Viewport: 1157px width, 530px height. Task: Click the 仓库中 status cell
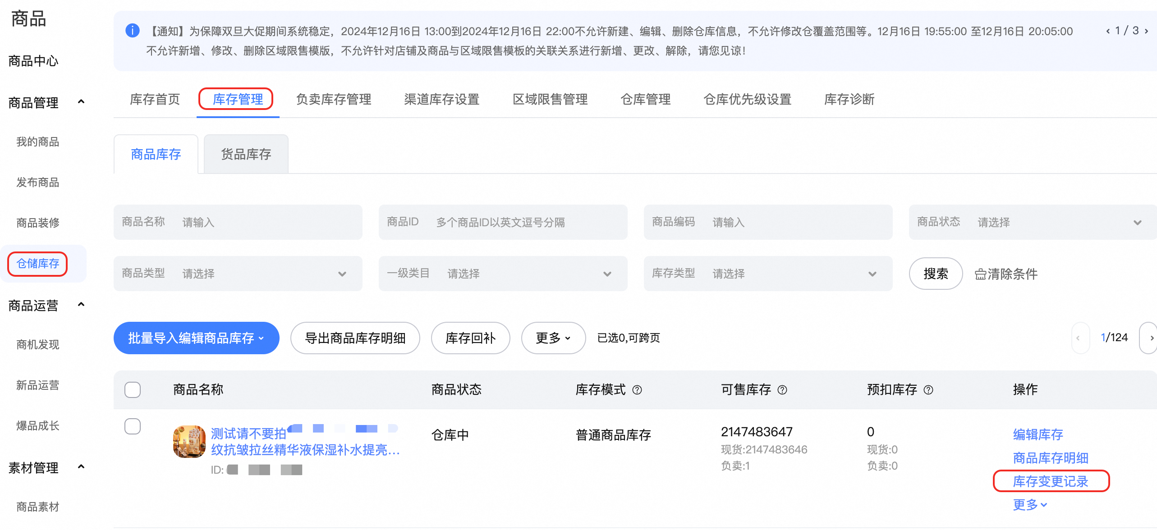click(450, 435)
